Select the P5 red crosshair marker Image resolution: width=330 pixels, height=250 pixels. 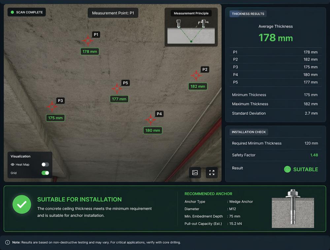coord(117,89)
